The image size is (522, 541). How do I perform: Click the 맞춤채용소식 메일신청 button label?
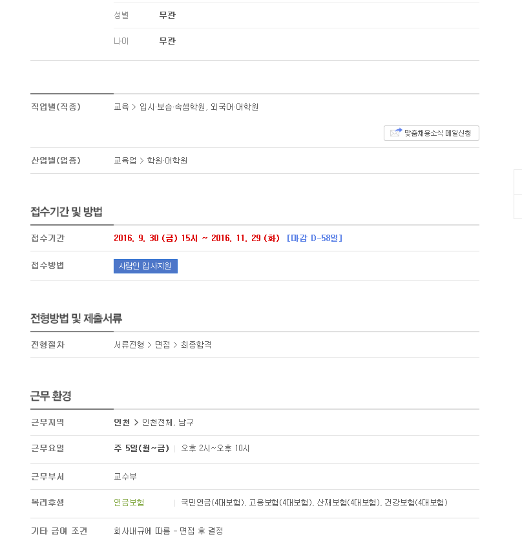pyautogui.click(x=437, y=133)
